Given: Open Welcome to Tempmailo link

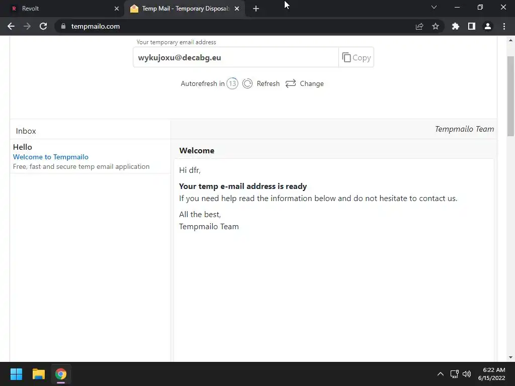Looking at the screenshot, I should click(51, 157).
